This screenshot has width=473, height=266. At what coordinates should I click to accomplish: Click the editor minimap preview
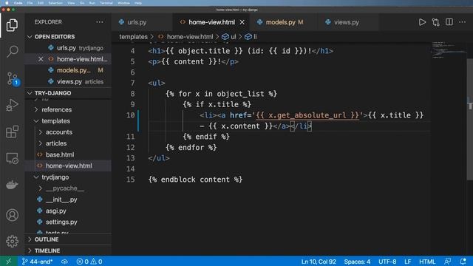click(449, 50)
